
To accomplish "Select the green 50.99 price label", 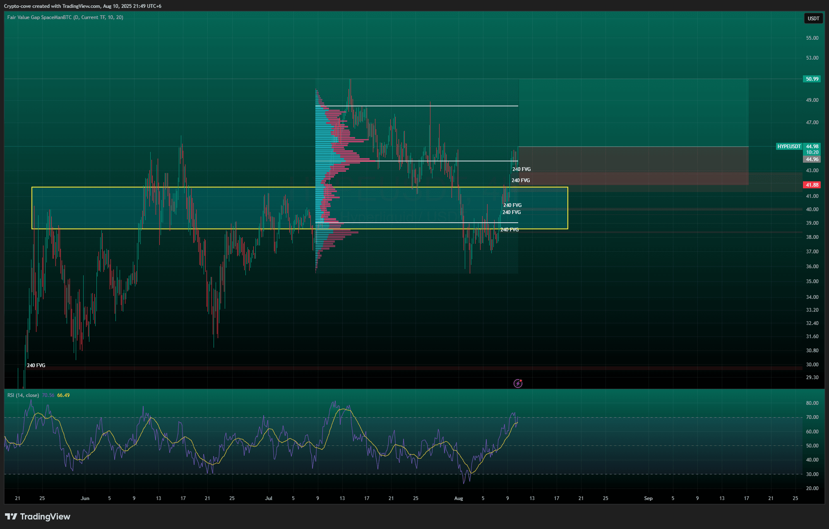I will coord(812,79).
